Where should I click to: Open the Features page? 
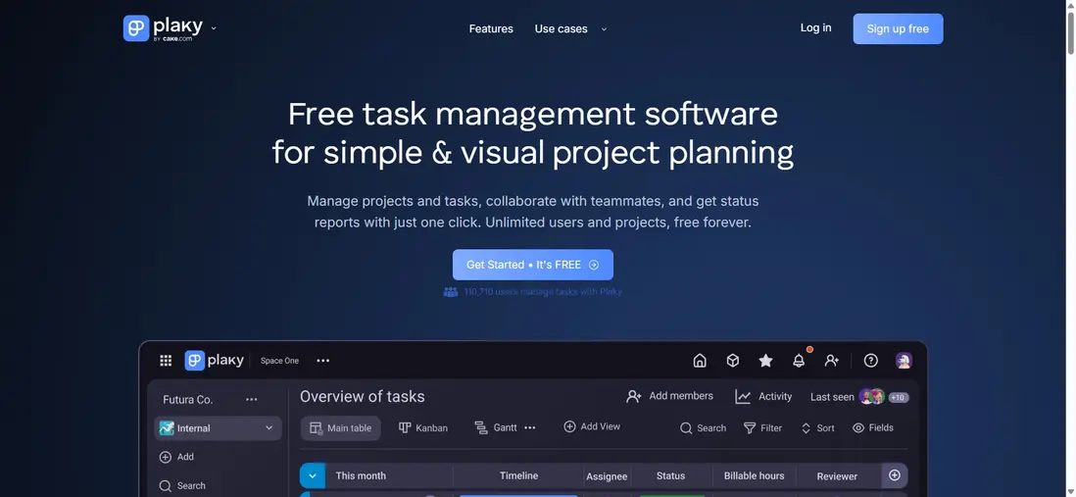pyautogui.click(x=491, y=28)
